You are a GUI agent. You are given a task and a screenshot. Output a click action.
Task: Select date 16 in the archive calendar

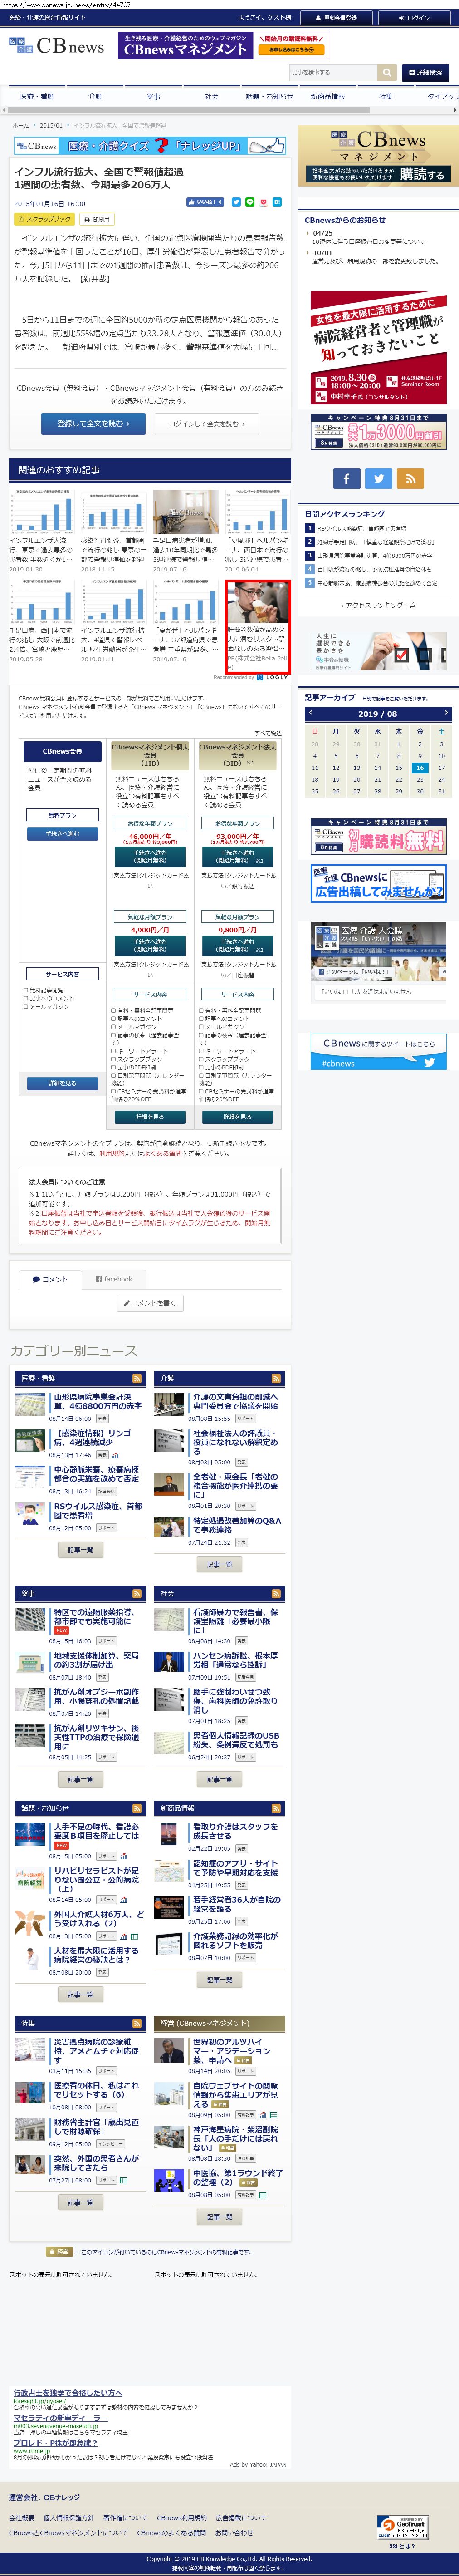(x=420, y=768)
